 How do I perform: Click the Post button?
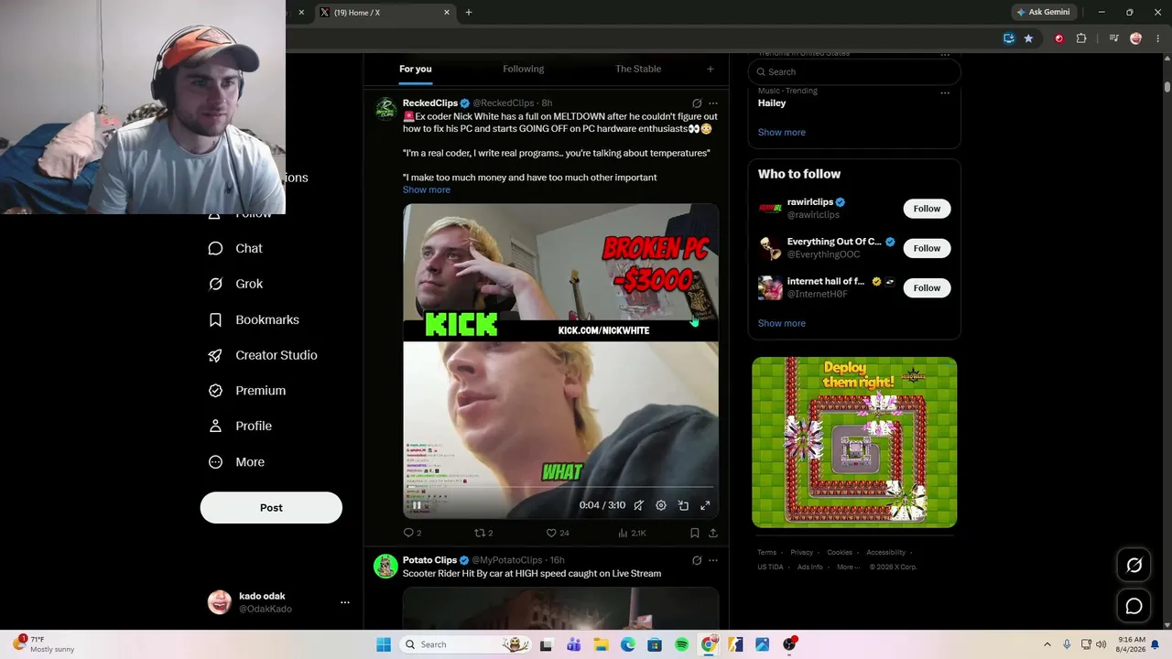[x=271, y=508]
